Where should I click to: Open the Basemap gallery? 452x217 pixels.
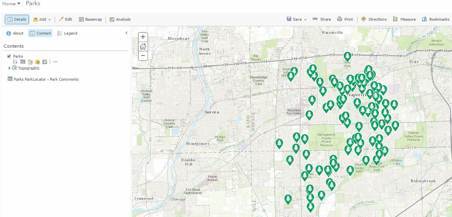[x=90, y=19]
